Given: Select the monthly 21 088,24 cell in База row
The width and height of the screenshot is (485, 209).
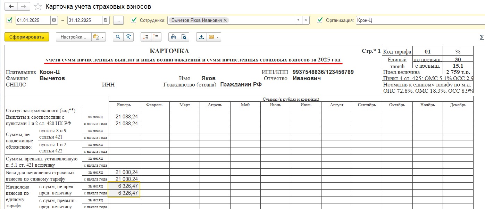Looking at the screenshot, I should coord(124,172).
